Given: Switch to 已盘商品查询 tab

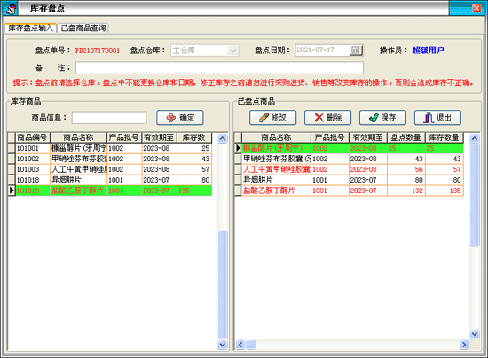Looking at the screenshot, I should [x=83, y=28].
